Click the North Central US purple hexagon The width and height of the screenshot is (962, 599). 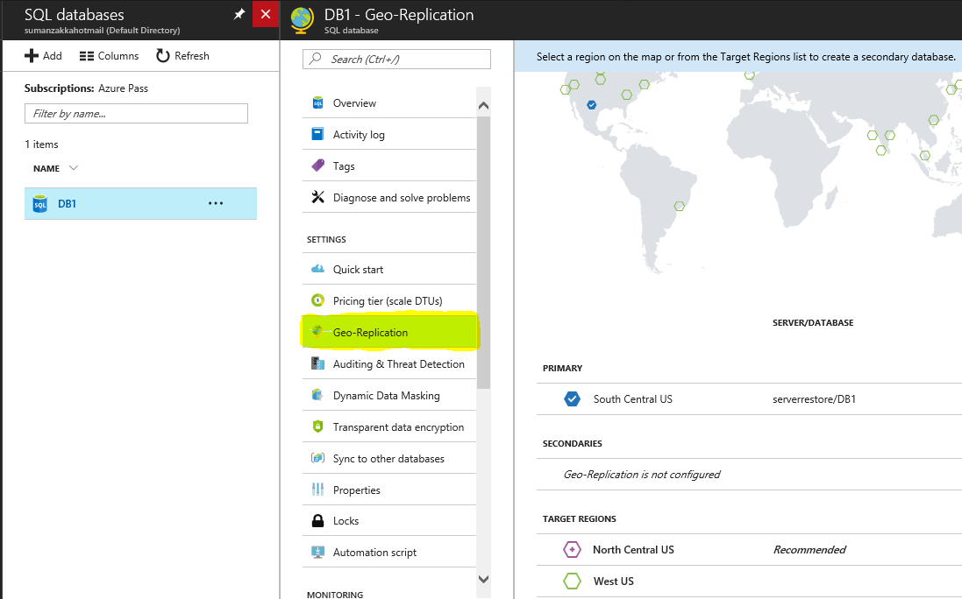click(x=572, y=549)
